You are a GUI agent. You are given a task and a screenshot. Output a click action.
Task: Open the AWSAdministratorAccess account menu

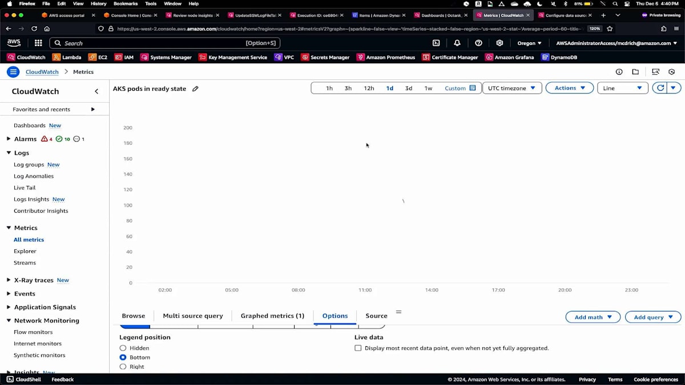(616, 43)
